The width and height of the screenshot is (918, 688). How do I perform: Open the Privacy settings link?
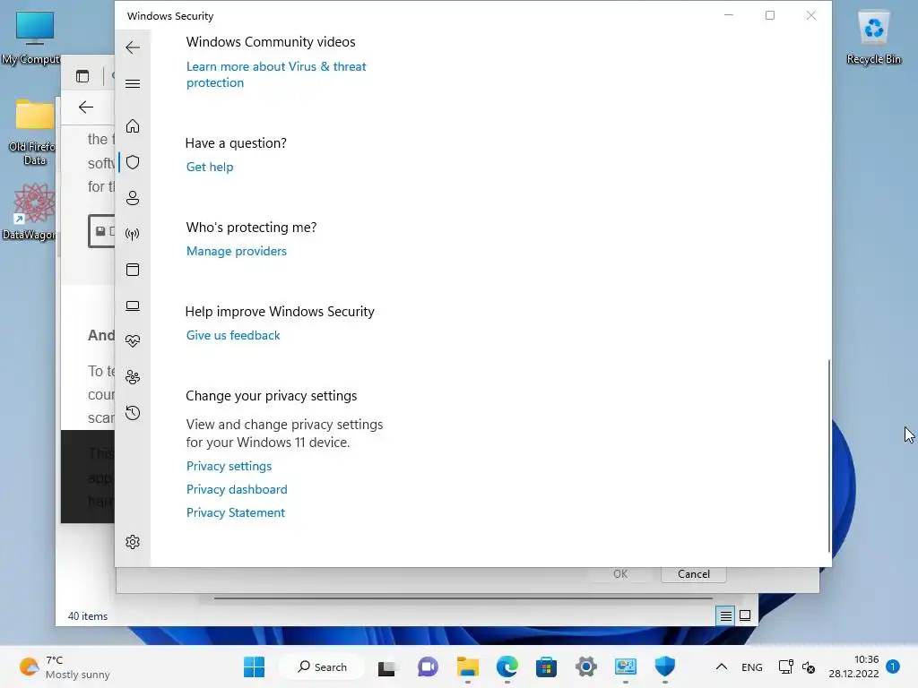click(229, 466)
